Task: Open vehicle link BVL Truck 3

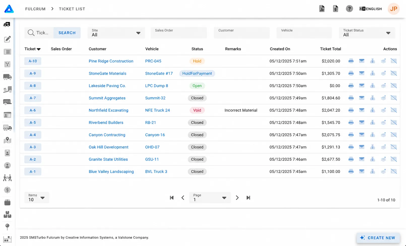Action: pos(156,171)
